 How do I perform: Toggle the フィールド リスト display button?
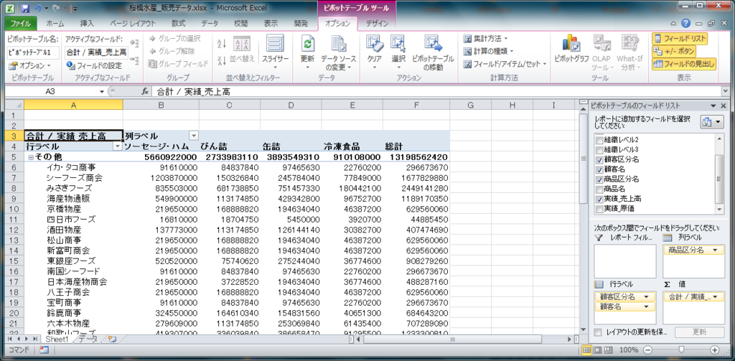[x=679, y=39]
